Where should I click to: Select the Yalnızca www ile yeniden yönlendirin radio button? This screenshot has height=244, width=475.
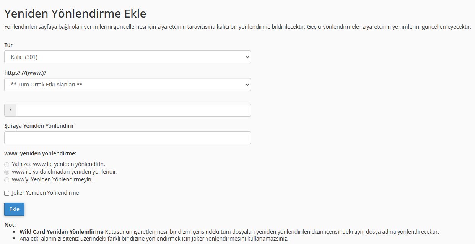[x=7, y=164]
